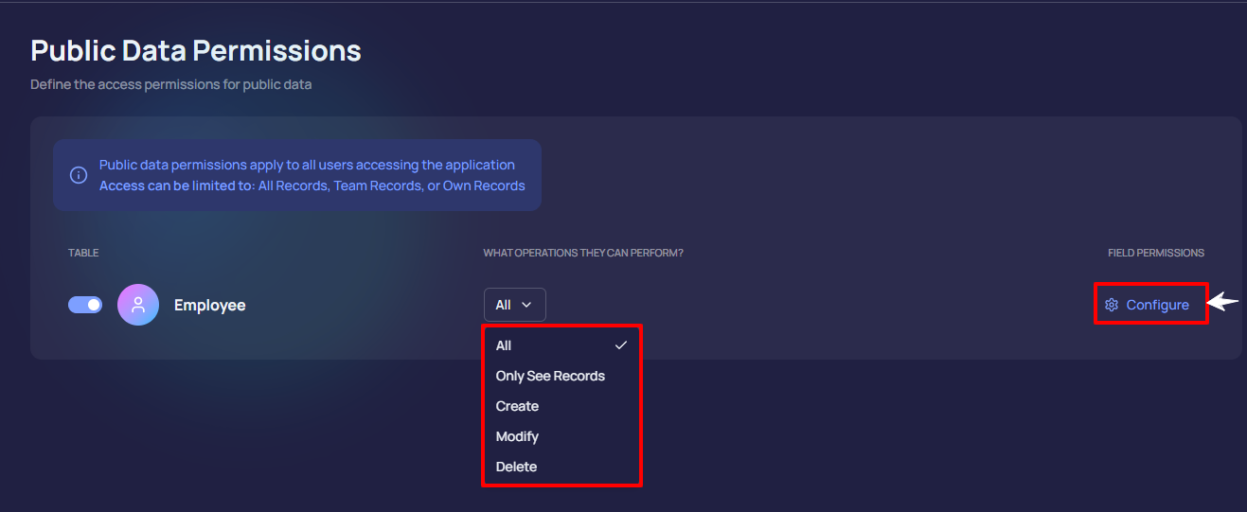Click the checkmark next to All option
Image resolution: width=1247 pixels, height=512 pixels.
621,345
